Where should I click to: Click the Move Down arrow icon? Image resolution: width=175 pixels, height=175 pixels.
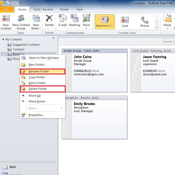[23, 101]
